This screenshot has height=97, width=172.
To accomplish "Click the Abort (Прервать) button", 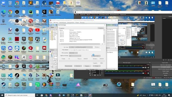I will [87, 66].
